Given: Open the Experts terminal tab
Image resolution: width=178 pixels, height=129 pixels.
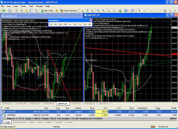Looking at the screenshot, I should point(59,122).
